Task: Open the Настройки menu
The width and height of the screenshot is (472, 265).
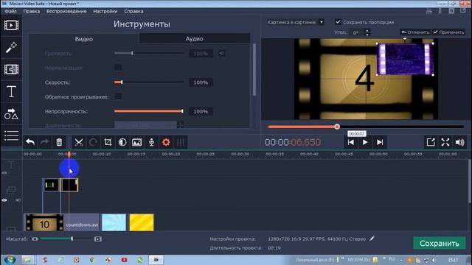Action: pyautogui.click(x=105, y=11)
